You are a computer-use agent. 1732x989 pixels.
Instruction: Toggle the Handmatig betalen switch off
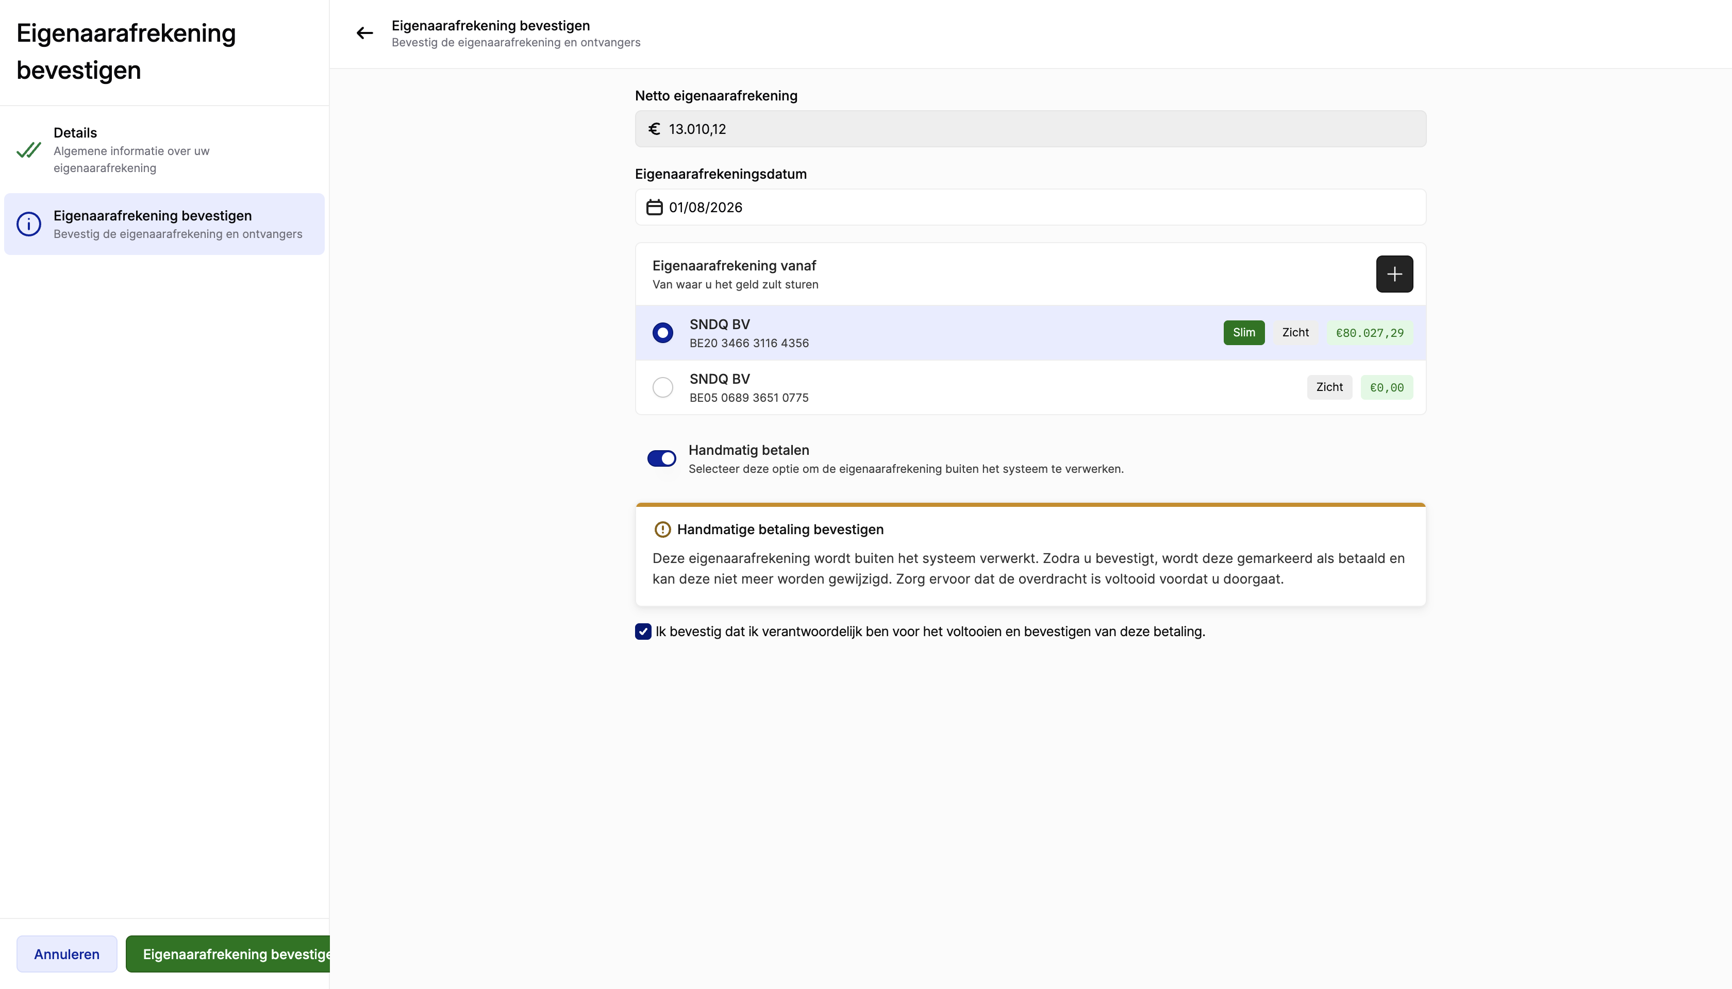click(661, 458)
